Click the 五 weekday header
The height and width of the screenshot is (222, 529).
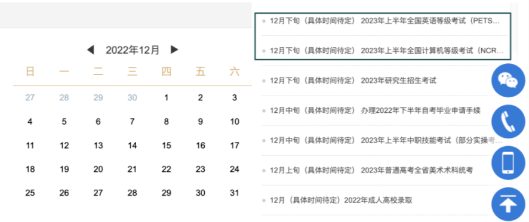[201, 72]
